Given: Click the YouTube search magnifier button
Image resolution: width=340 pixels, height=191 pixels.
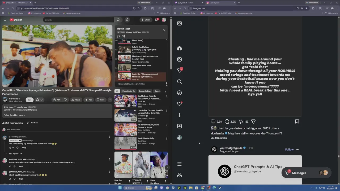Looking at the screenshot, I should [x=118, y=20].
